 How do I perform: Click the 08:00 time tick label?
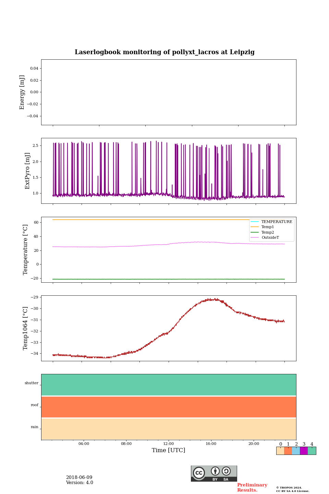click(x=126, y=444)
